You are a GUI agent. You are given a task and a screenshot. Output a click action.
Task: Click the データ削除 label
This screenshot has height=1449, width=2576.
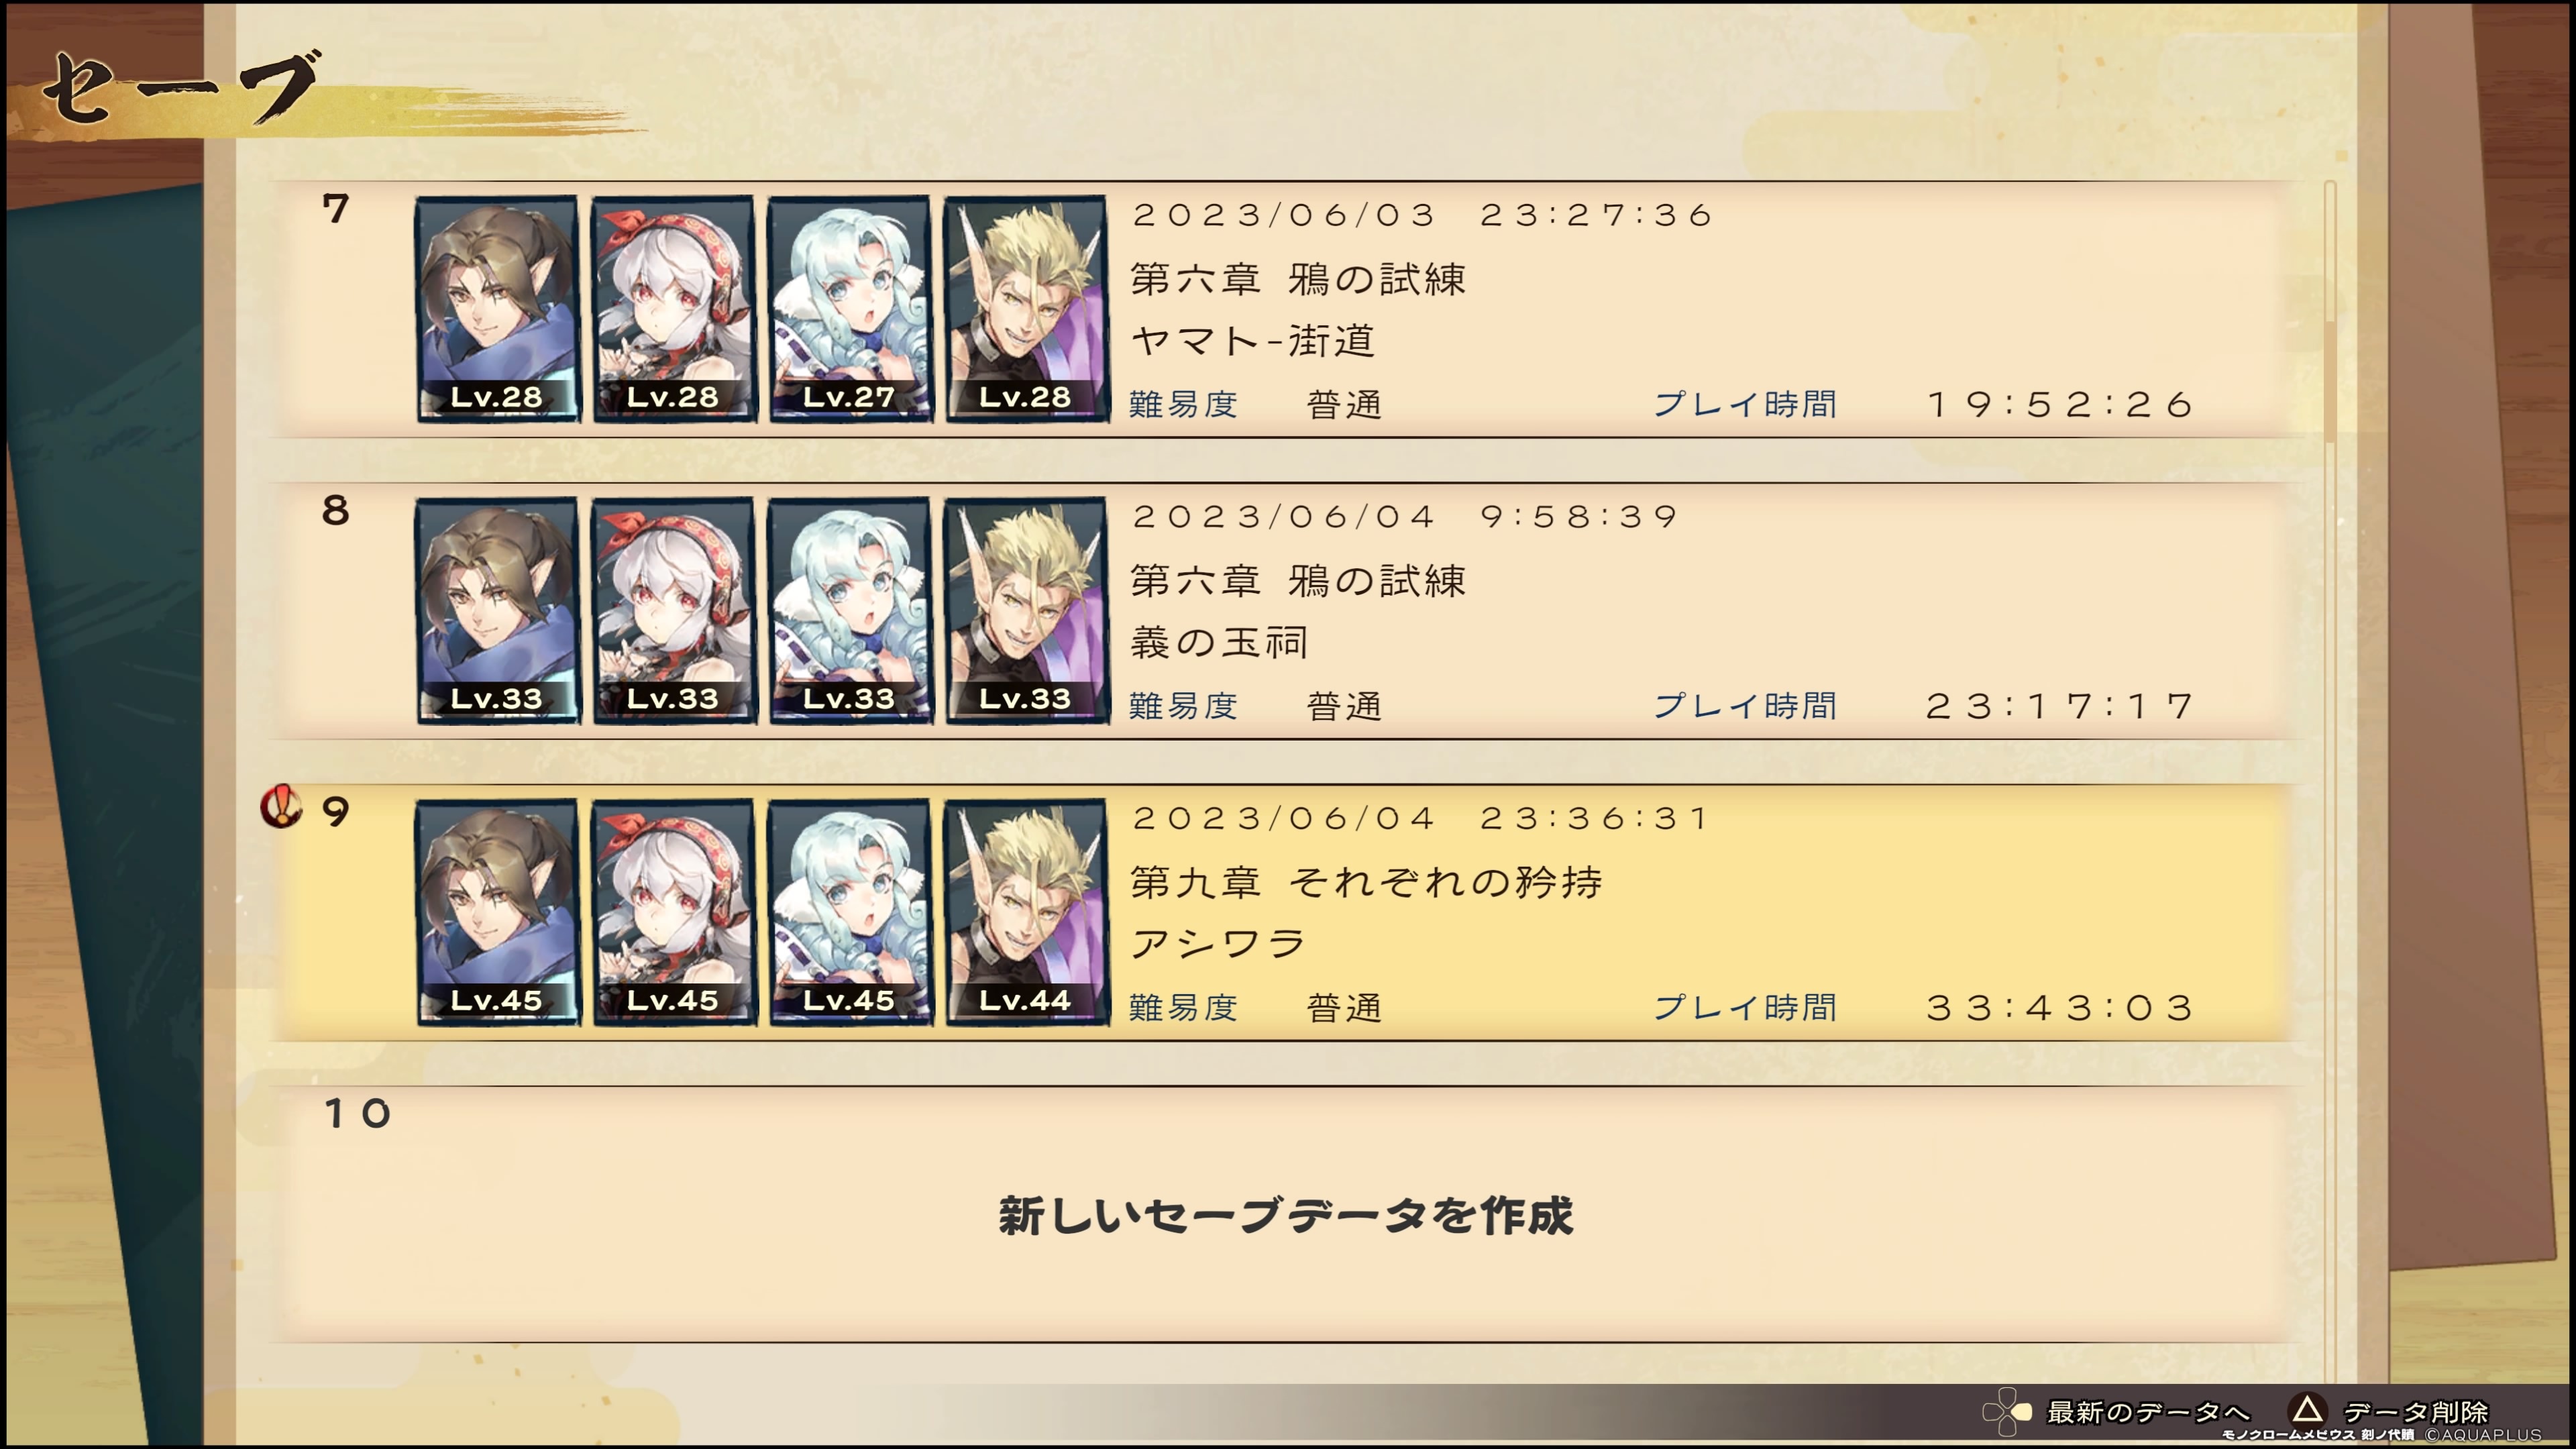[2415, 1412]
